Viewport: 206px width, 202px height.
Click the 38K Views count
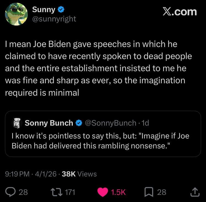click(79, 174)
